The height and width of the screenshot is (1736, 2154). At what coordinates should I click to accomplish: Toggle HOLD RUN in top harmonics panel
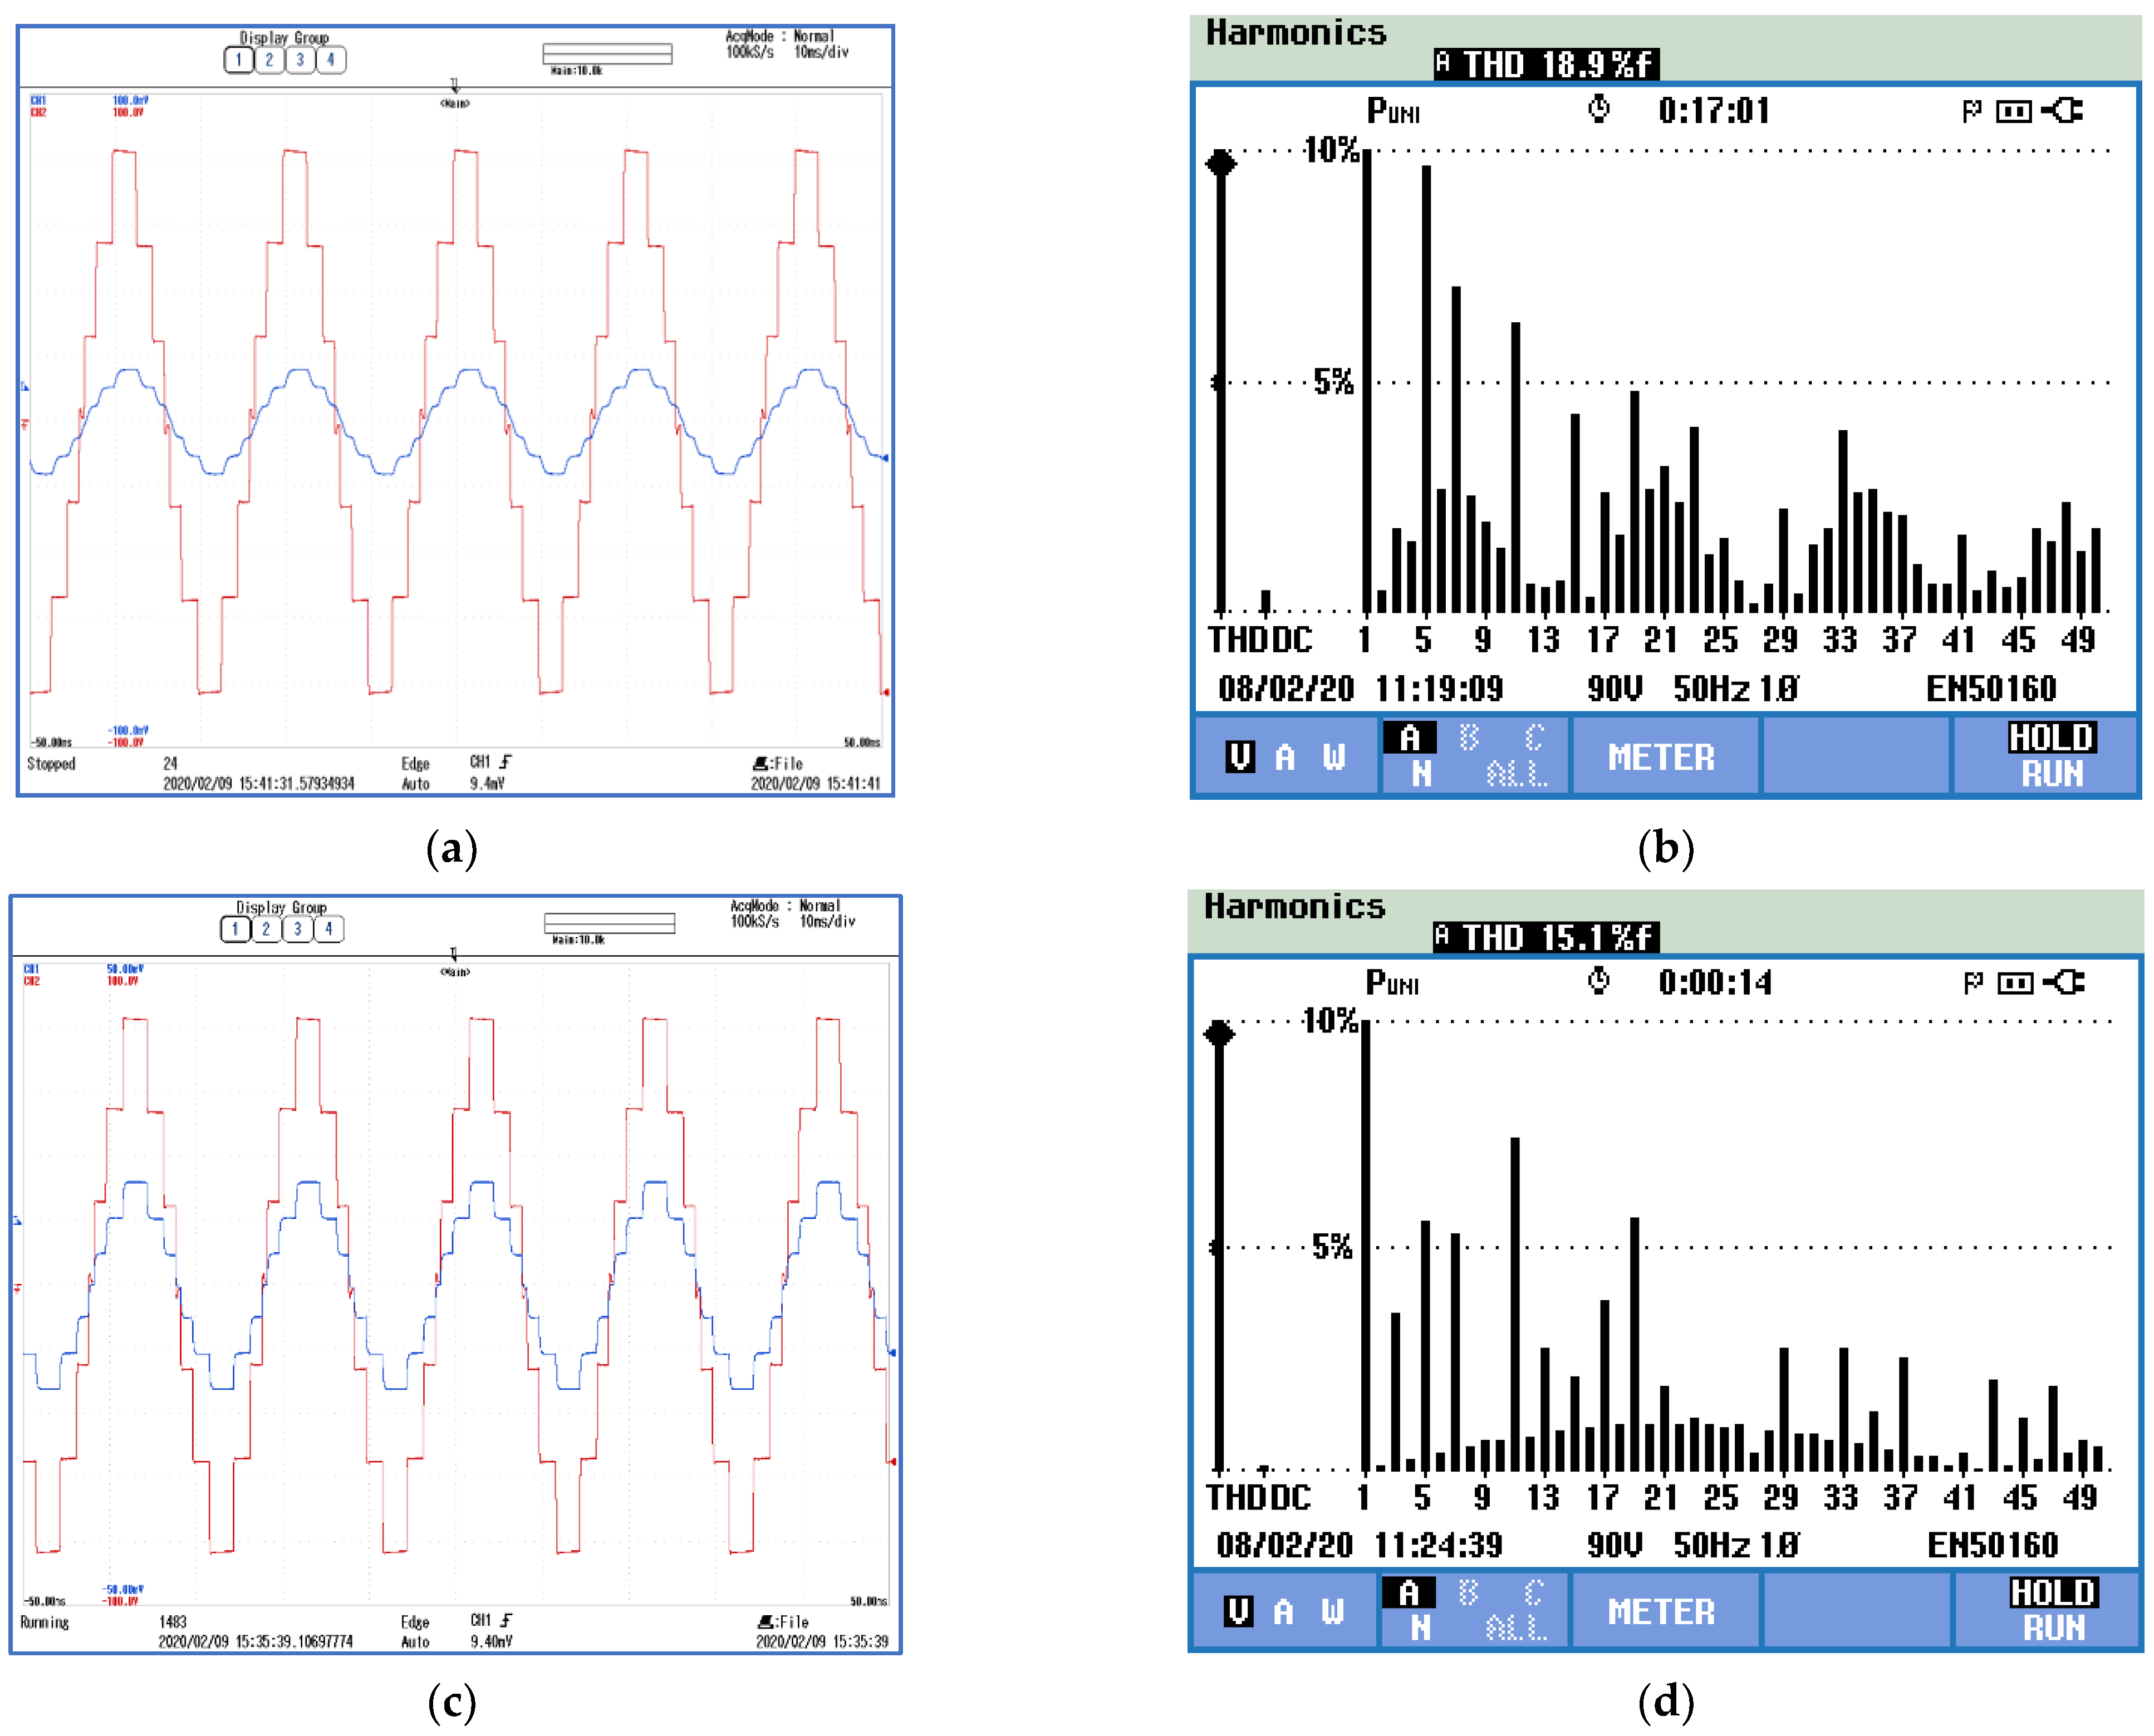pos(2050,756)
